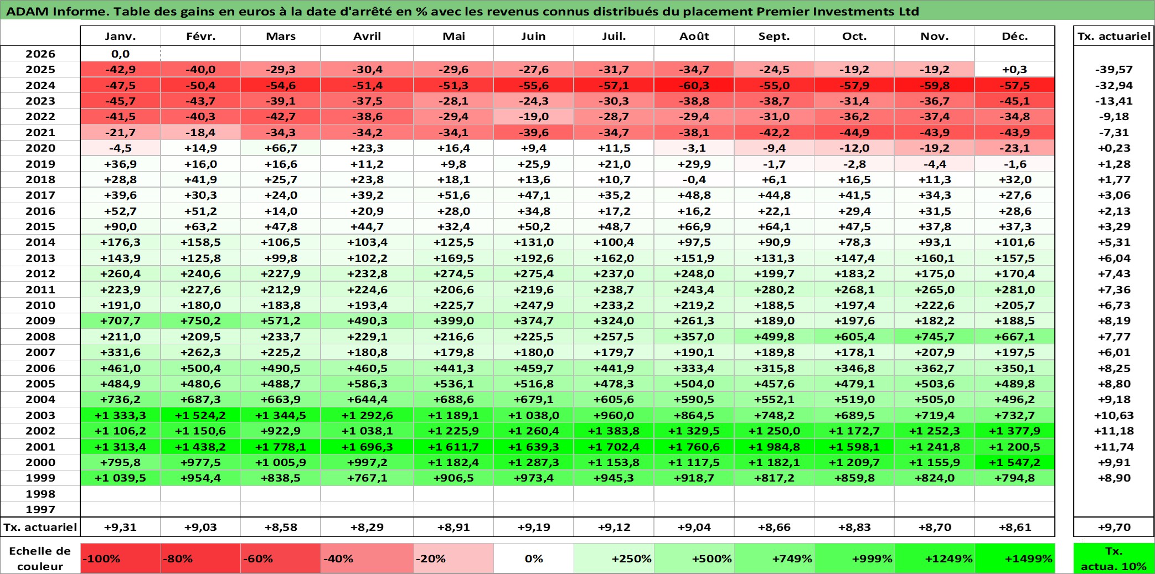Click the +586,3 cell for April 2005
Viewport: 1155px width, 574px height.
click(x=367, y=384)
